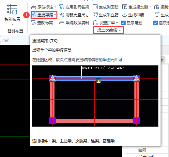Click the 设置拱梁 icon
Viewport: 169px width, 157px height.
[95, 23]
